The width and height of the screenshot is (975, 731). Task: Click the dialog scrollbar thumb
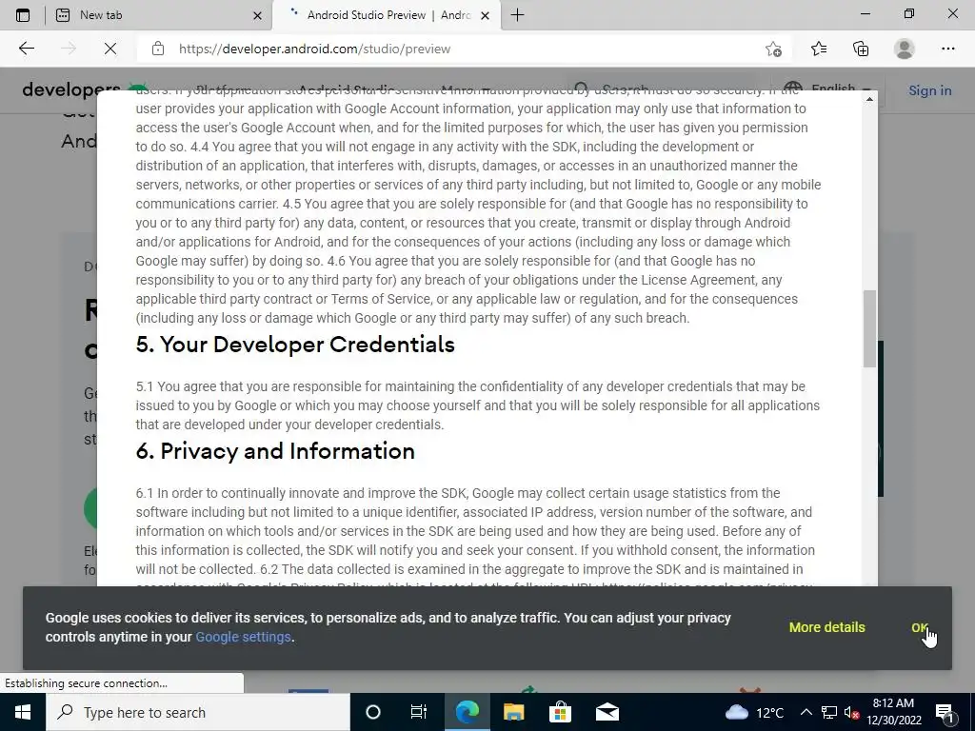869,328
